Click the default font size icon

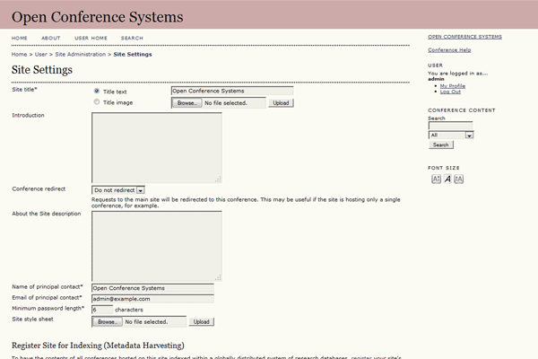[x=447, y=179]
